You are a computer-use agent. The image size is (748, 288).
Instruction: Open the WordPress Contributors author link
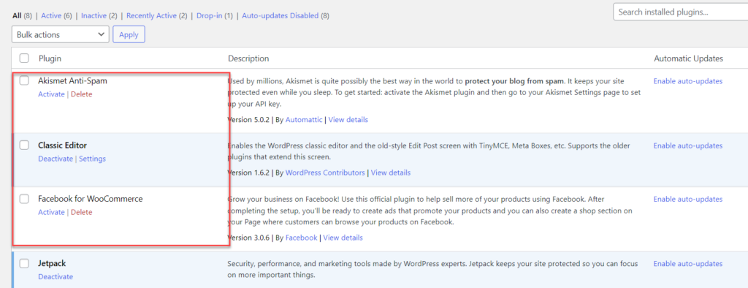325,173
